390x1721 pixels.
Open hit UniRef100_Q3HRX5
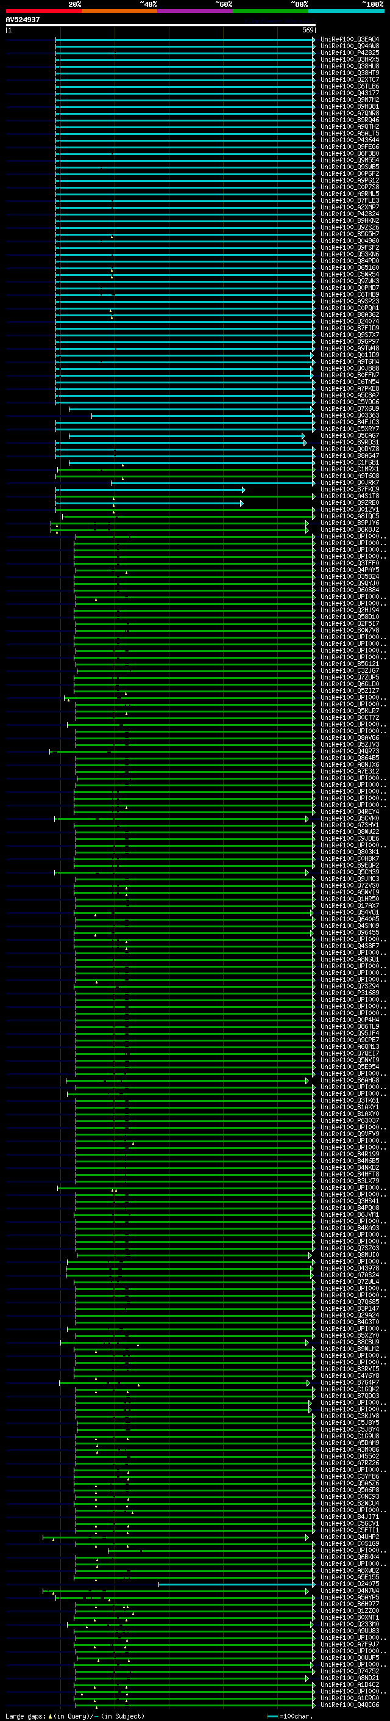pos(349,59)
